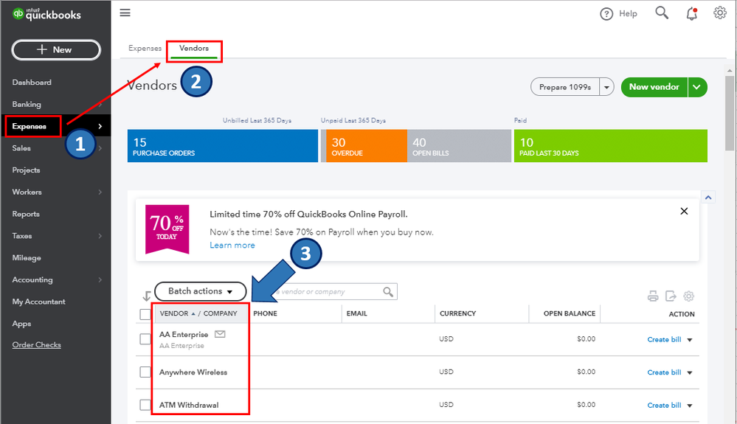Click Create bill for AA Enterprise
This screenshot has width=737, height=424.
click(x=664, y=339)
